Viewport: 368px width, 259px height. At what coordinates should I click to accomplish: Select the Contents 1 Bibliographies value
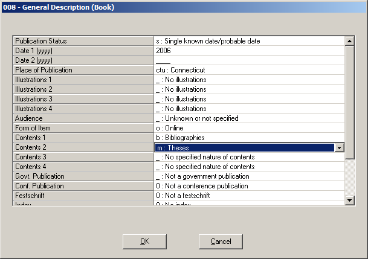coord(248,138)
